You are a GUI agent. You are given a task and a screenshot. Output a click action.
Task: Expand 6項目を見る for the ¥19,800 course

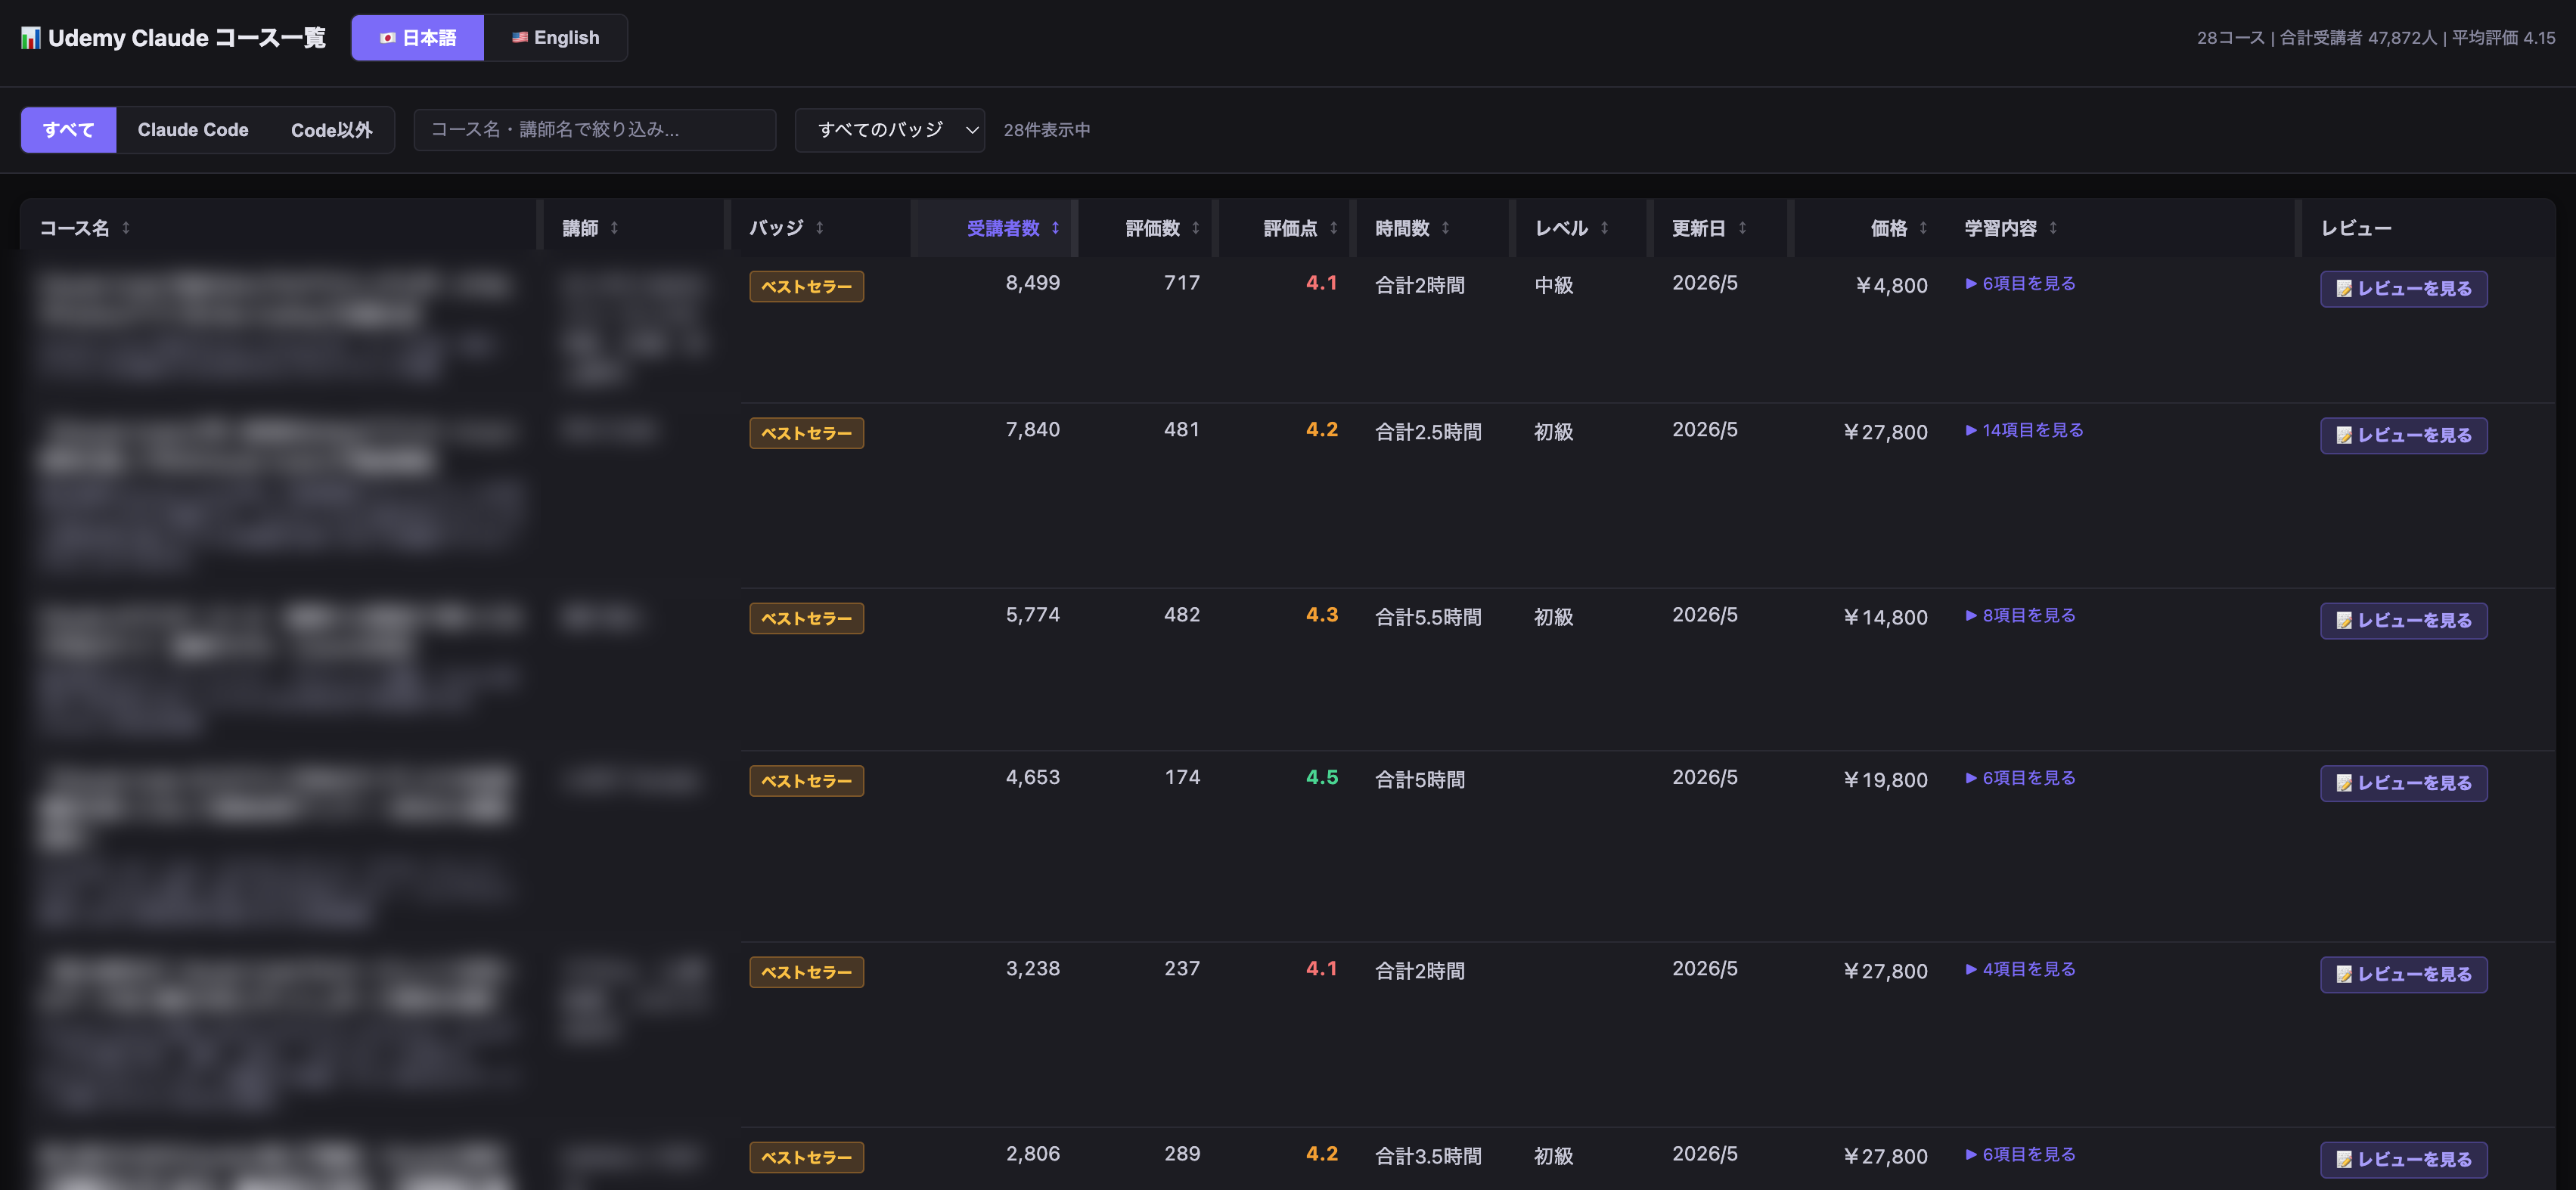[2020, 778]
